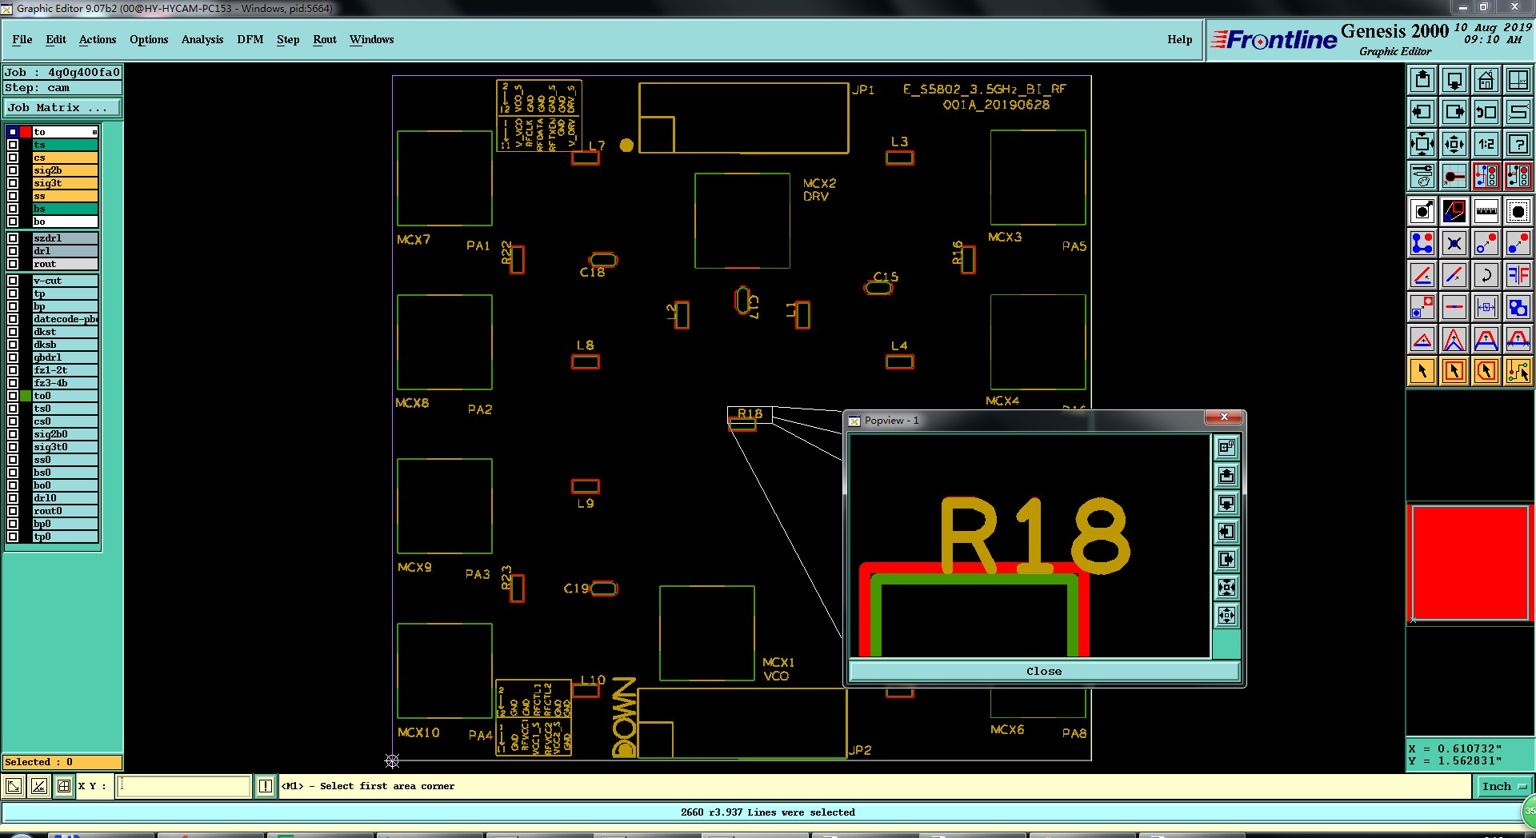Click the ruler measure tool icon
The width and height of the screenshot is (1536, 838).
coord(1486,211)
